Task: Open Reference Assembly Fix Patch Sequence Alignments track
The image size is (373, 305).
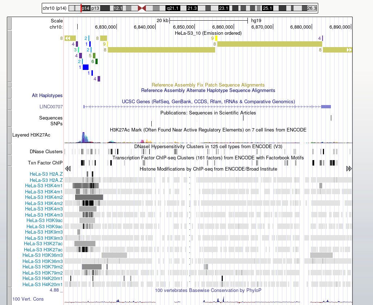Action: pos(208,85)
